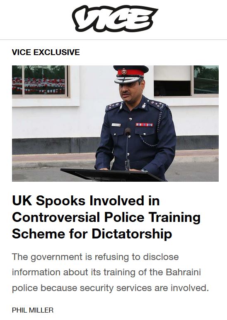227x320 pixels.
Task: Click 'security services are involved' text
Action: [x=144, y=288]
